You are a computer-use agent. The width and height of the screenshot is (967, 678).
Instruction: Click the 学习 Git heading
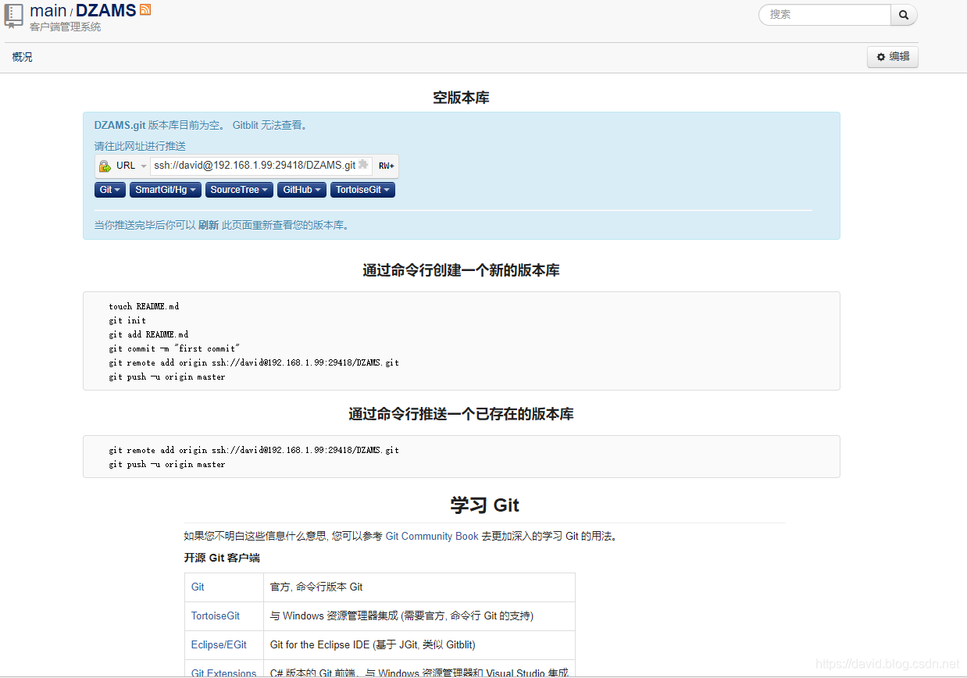pos(484,505)
